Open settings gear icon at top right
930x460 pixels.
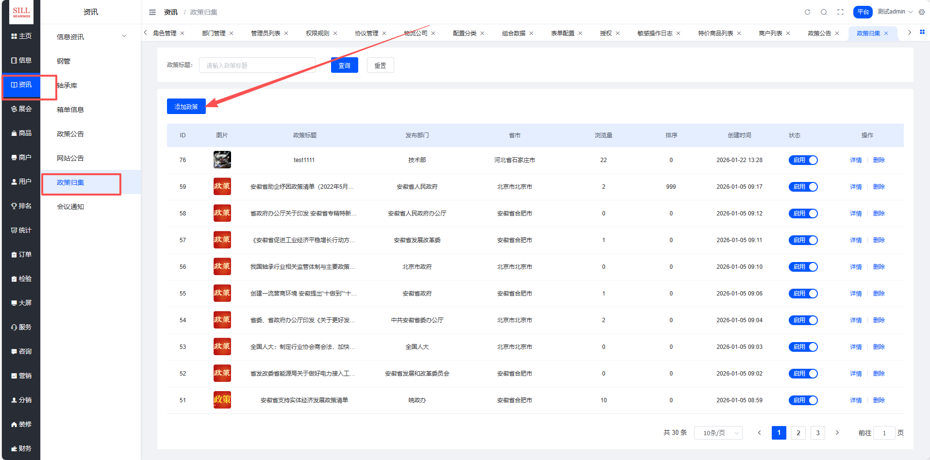point(922,12)
